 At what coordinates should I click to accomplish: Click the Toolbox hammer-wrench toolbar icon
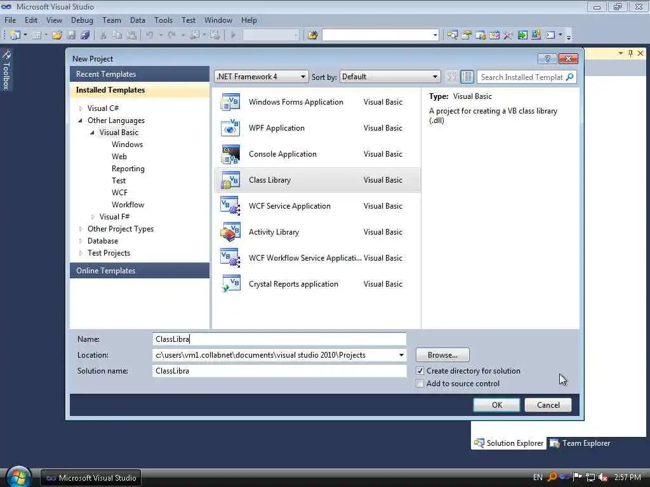[x=508, y=36]
